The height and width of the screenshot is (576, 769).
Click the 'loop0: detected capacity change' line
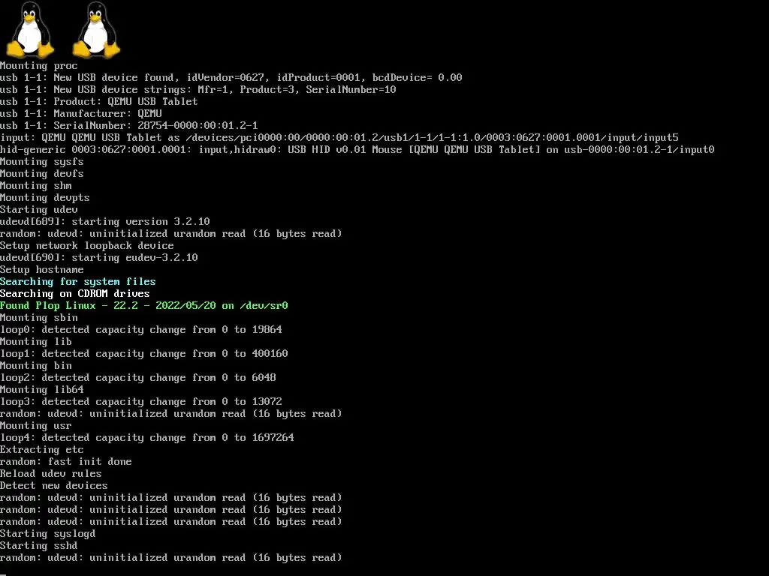[x=141, y=330]
